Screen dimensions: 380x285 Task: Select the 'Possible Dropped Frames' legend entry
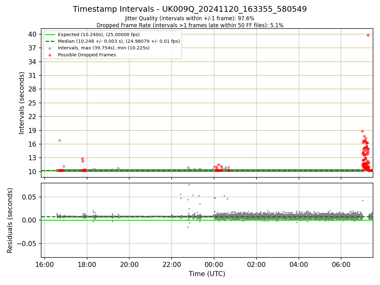click(x=87, y=55)
